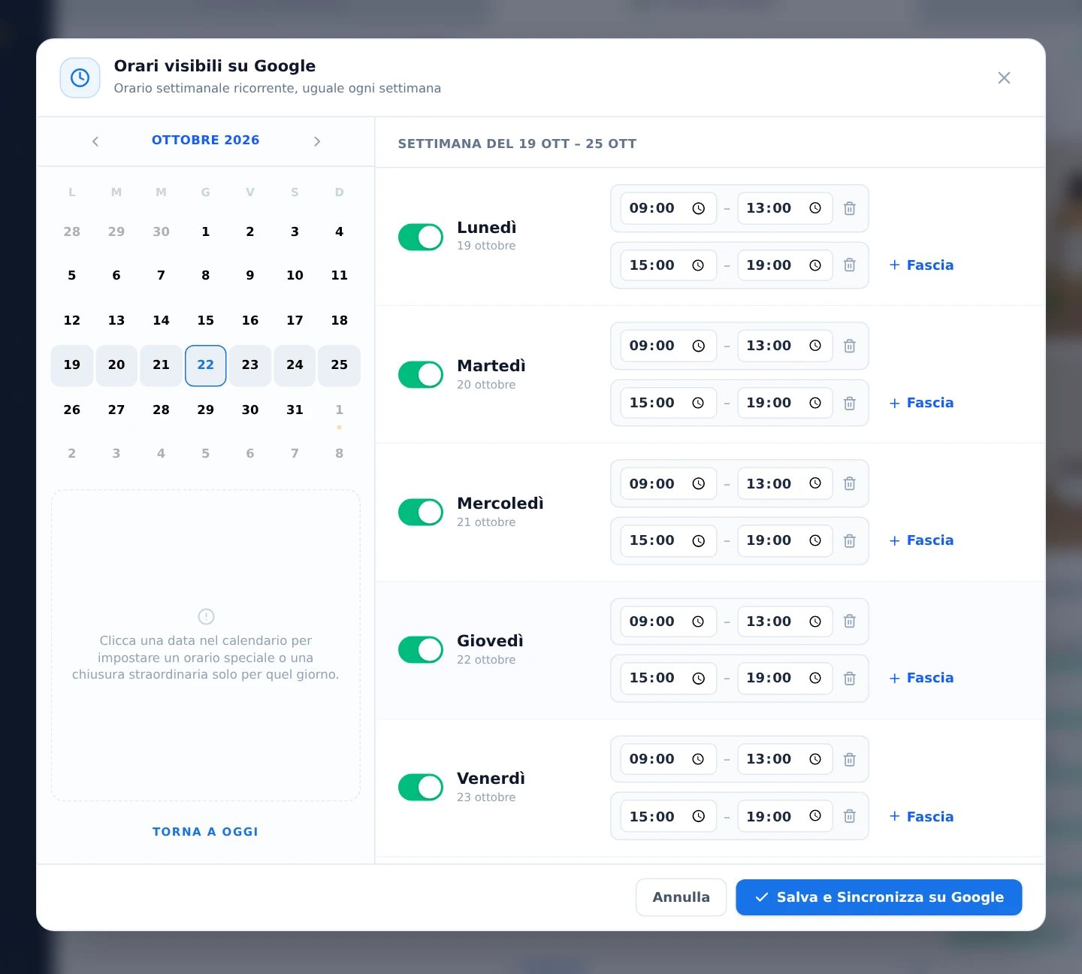The image size is (1082, 974).
Task: Toggle Lunedì opening switch off
Action: pyautogui.click(x=421, y=237)
